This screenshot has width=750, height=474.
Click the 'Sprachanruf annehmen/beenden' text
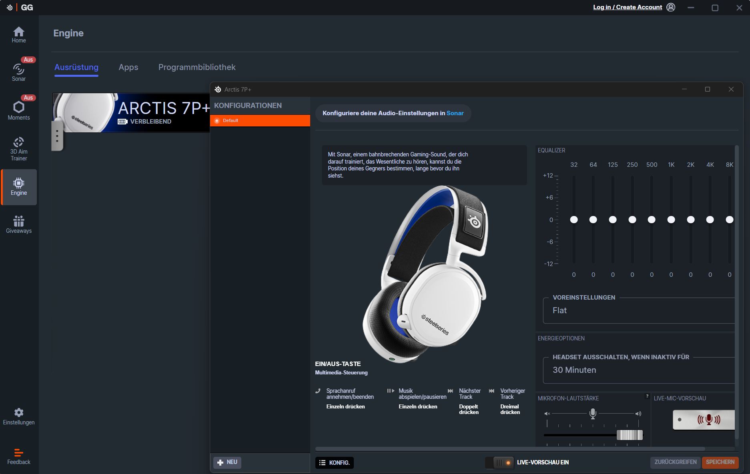coord(350,394)
